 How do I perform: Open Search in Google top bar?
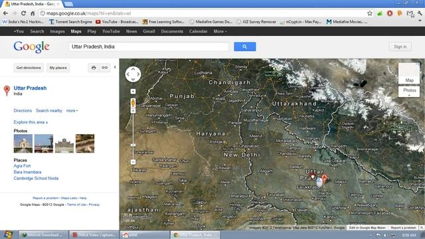(x=37, y=31)
